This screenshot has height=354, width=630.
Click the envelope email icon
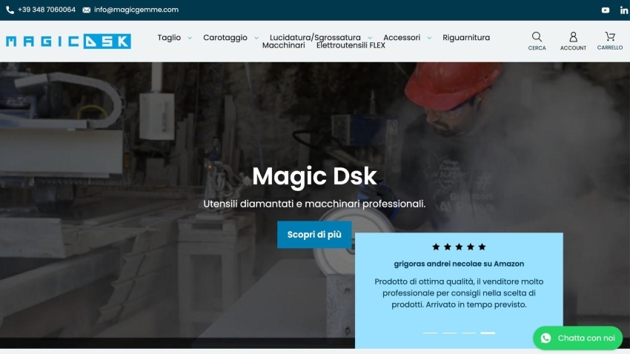(87, 10)
